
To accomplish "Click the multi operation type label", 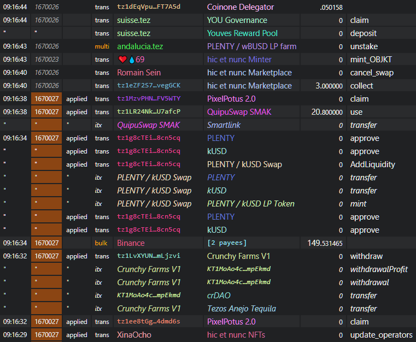I will pyautogui.click(x=102, y=46).
